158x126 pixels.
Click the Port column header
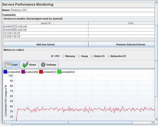point(121,23)
